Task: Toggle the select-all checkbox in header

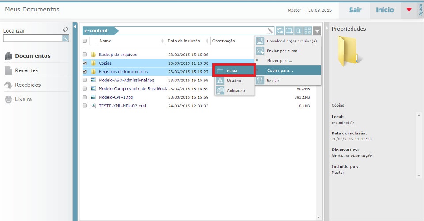Action: pos(85,41)
